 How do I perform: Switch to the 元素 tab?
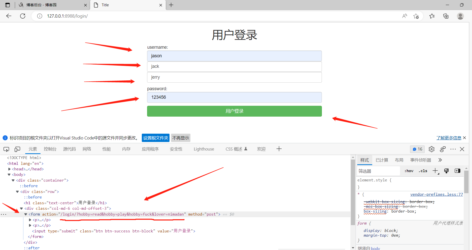(33, 149)
